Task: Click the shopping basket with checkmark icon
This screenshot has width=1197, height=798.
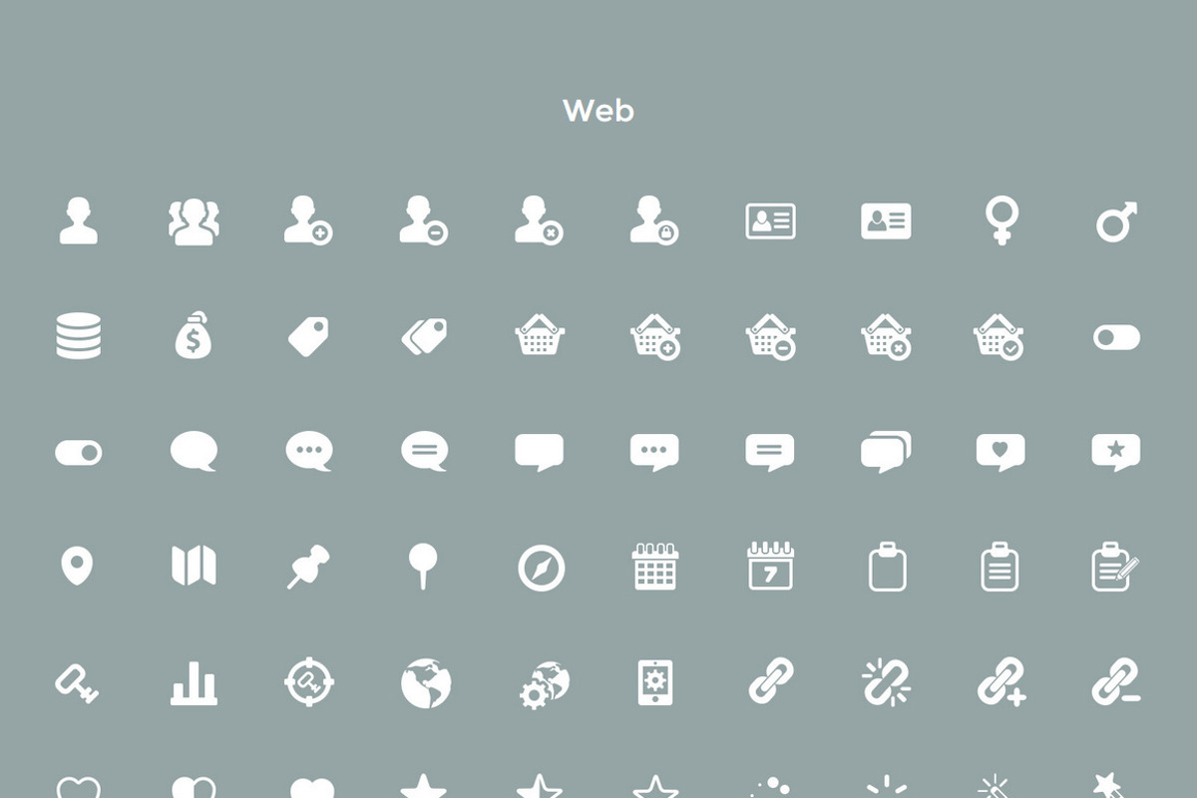Action: point(999,336)
